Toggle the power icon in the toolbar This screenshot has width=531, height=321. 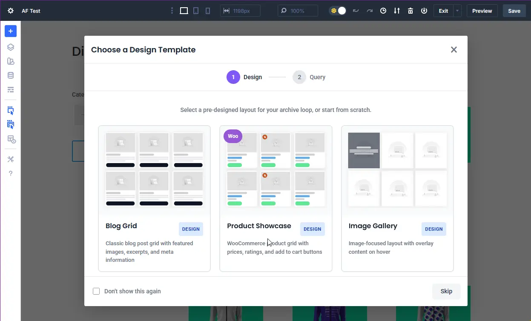pyautogui.click(x=424, y=10)
